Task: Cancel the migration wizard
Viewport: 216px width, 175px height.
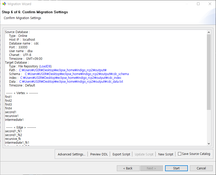Action: 201,168
